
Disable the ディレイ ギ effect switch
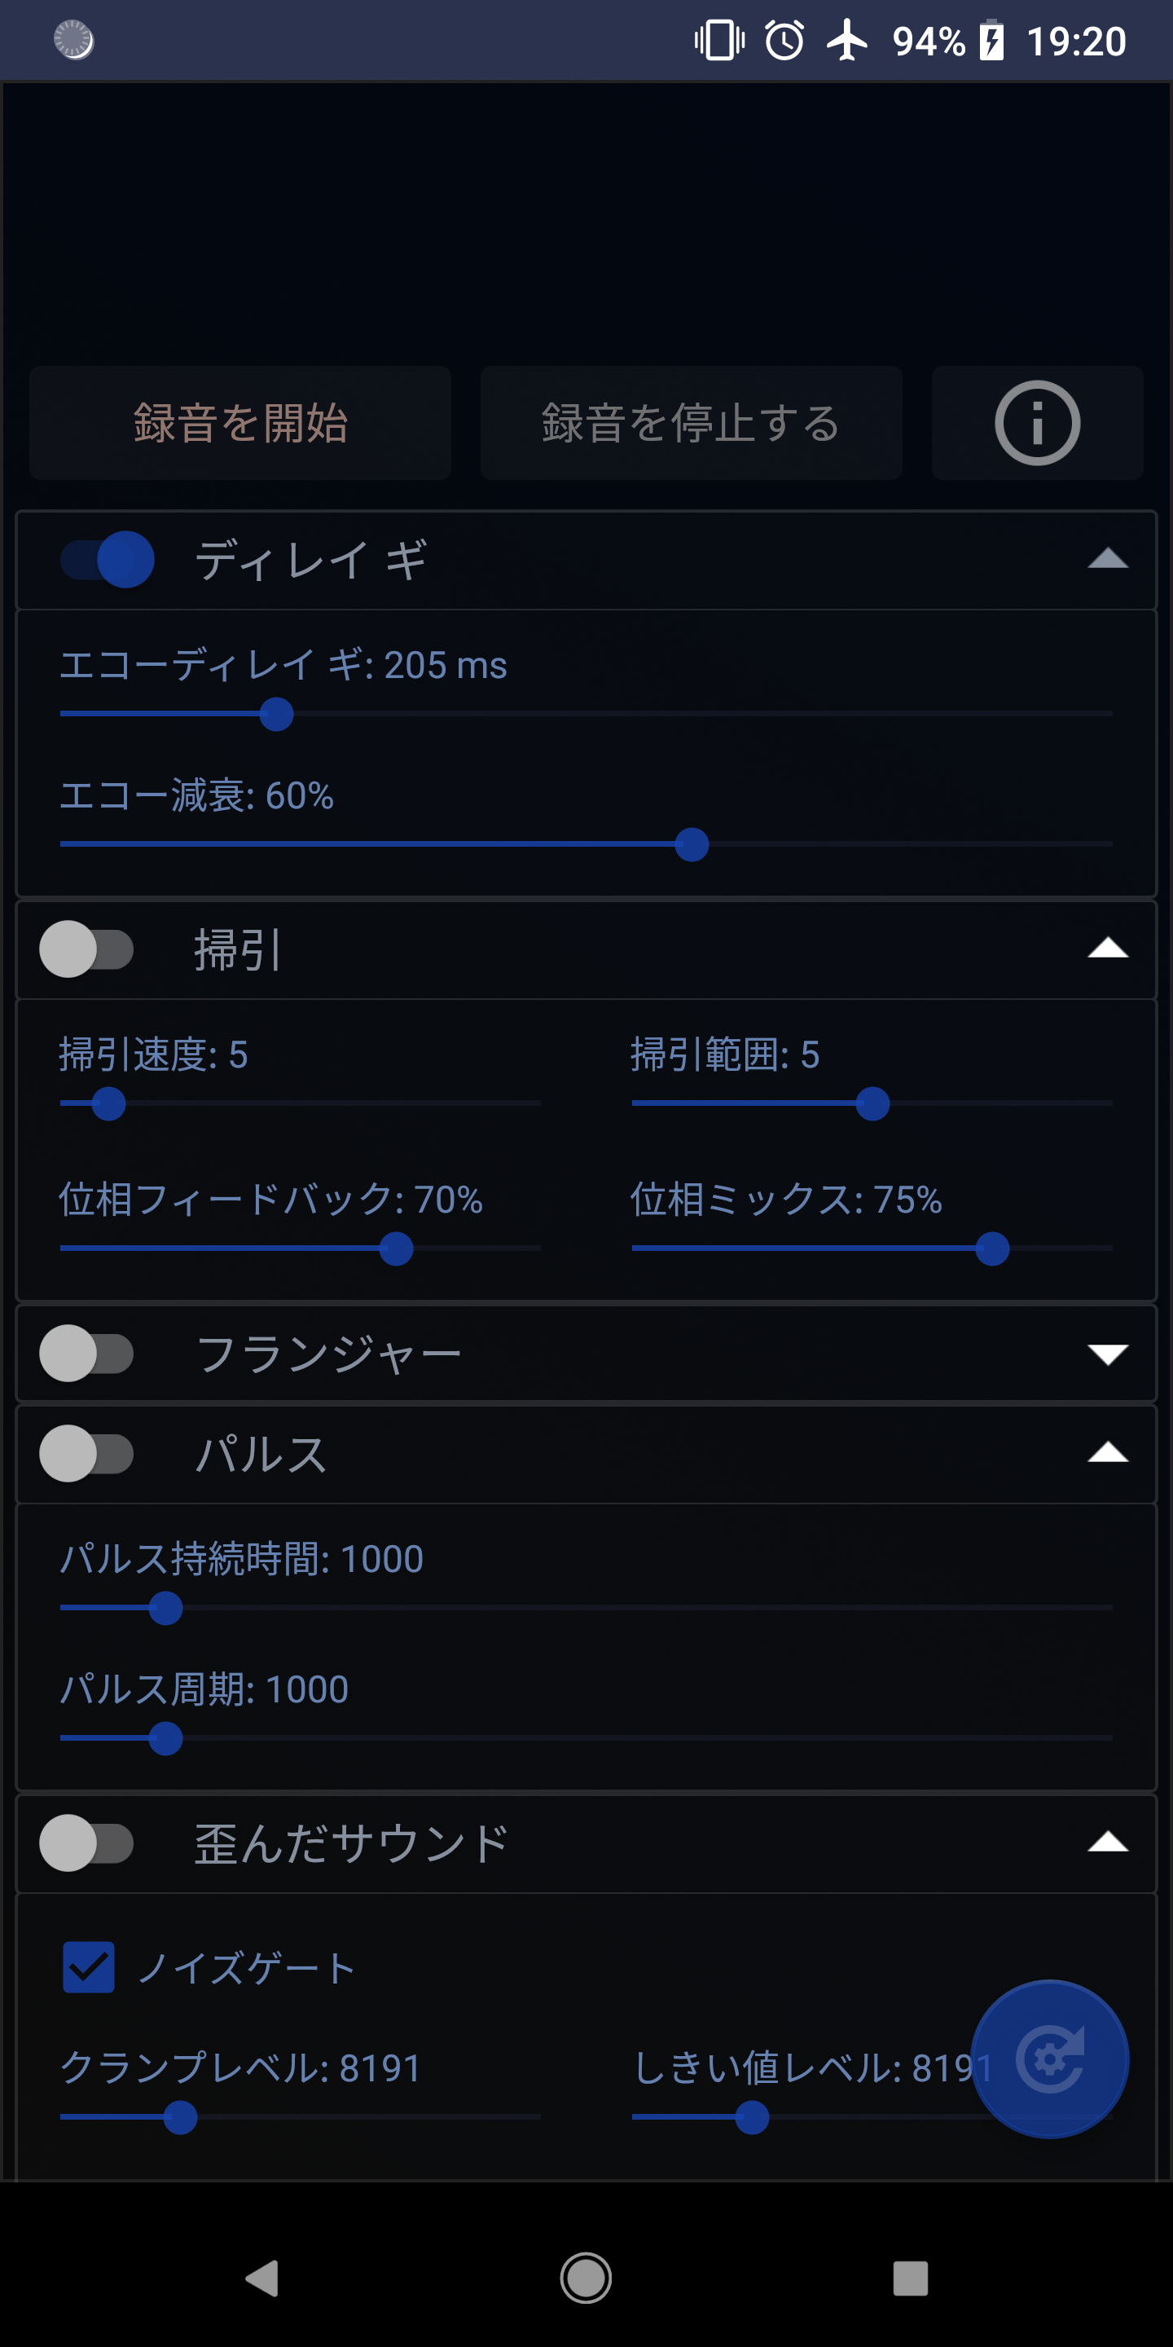108,559
